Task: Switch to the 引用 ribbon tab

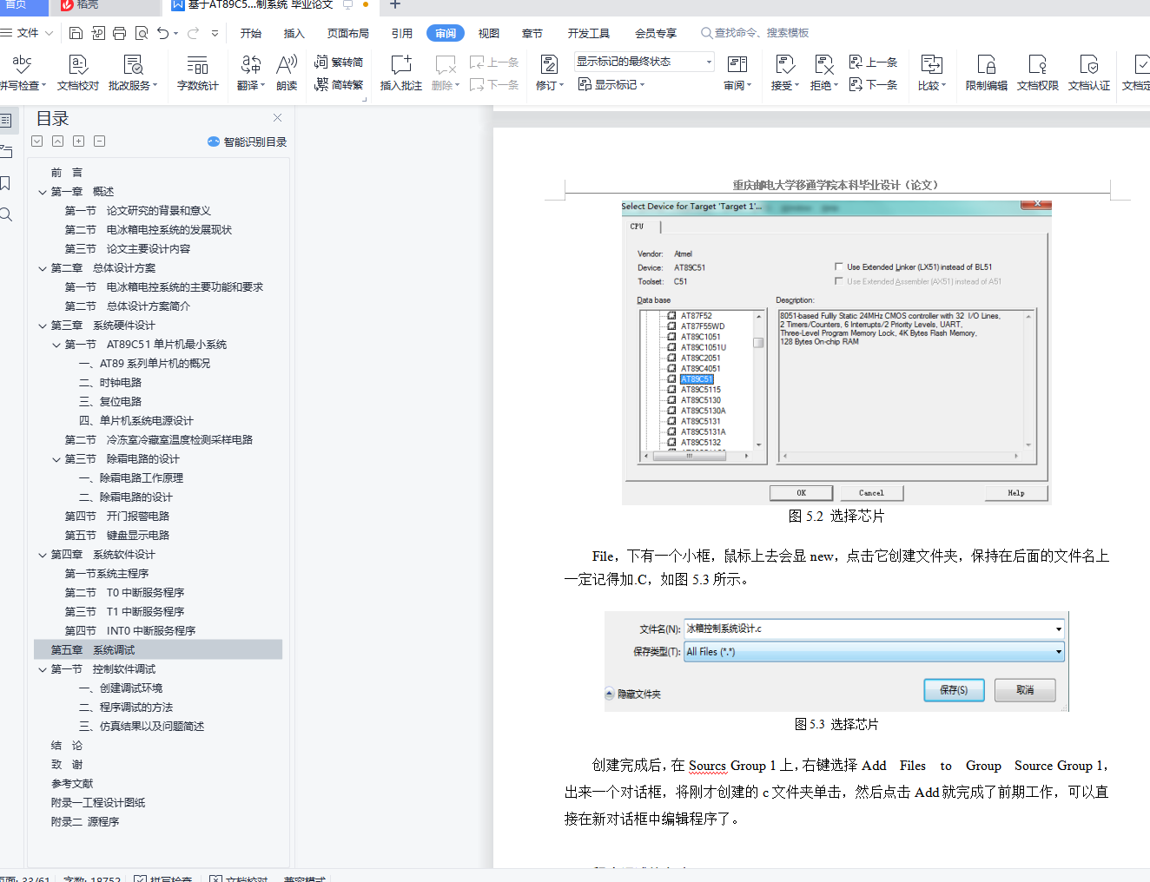Action: (x=402, y=33)
